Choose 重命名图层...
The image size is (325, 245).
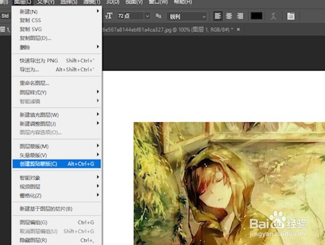pos(57,83)
